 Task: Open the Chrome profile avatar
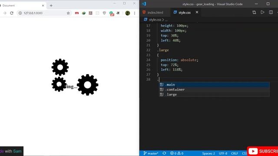tap(127, 13)
